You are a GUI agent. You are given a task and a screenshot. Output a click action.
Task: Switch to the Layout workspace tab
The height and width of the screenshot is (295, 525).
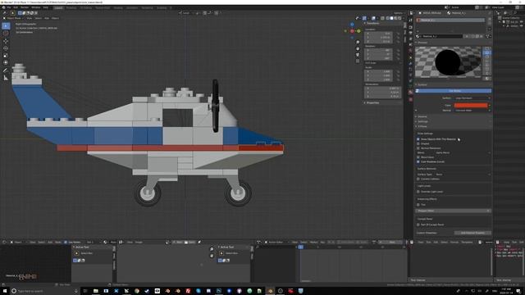58,7
